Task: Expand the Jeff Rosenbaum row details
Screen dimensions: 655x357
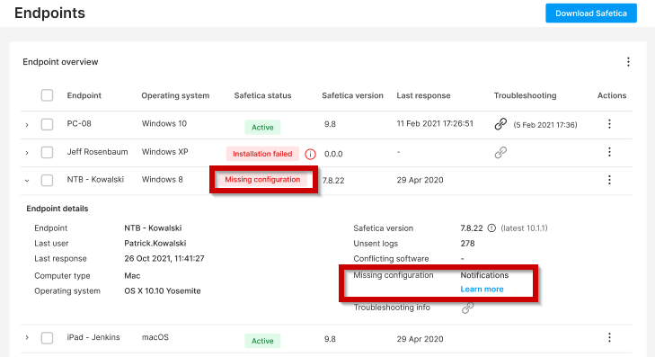Action: tap(27, 153)
